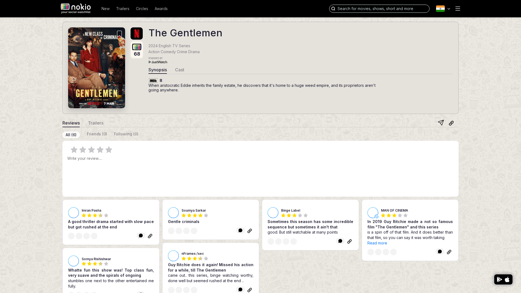Open the Circles menu item
Image resolution: width=521 pixels, height=293 pixels.
pos(142,9)
